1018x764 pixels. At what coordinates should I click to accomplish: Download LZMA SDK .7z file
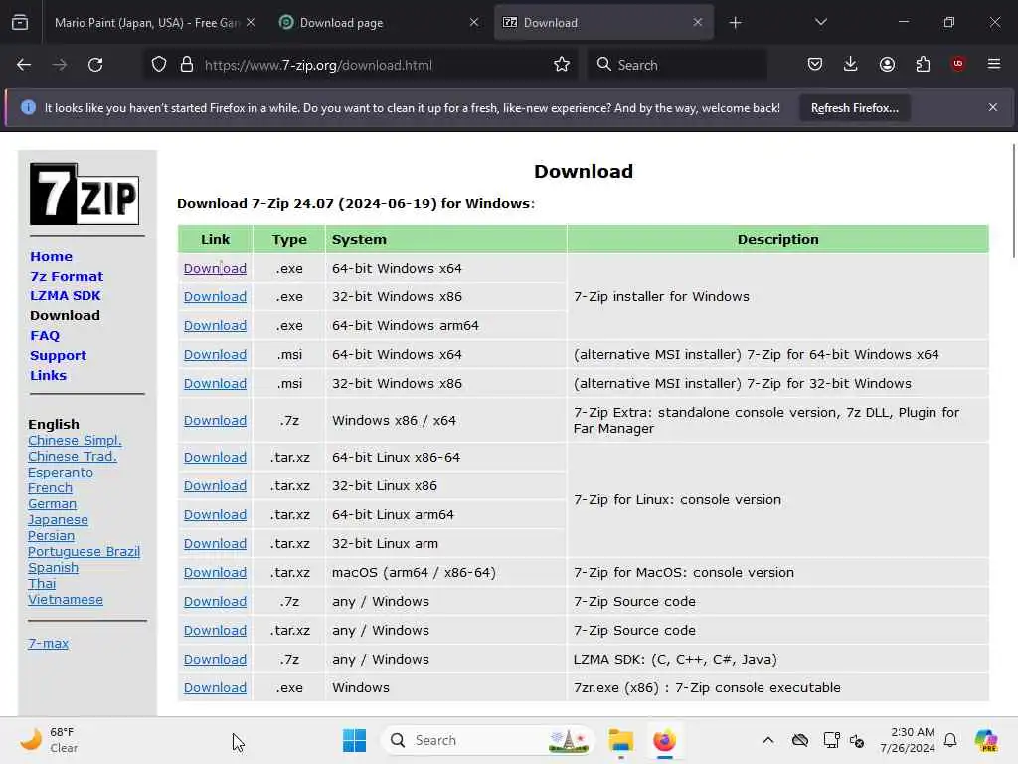(215, 660)
